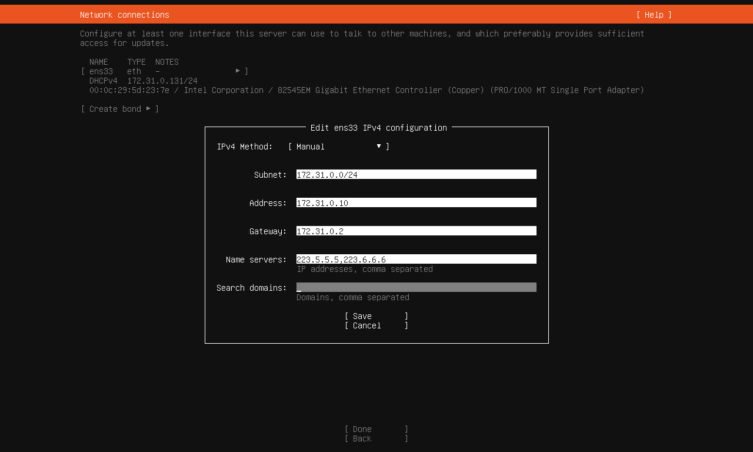The image size is (753, 452).
Task: Edit the Name servers field
Action: tap(416, 260)
